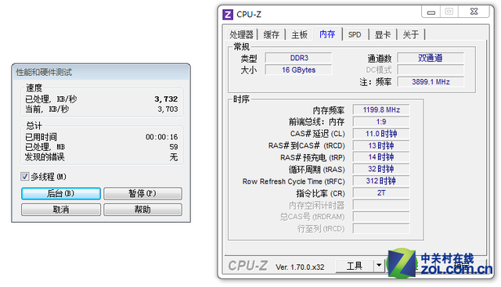
Task: Click the 双通道 channel field
Action: tap(431, 58)
